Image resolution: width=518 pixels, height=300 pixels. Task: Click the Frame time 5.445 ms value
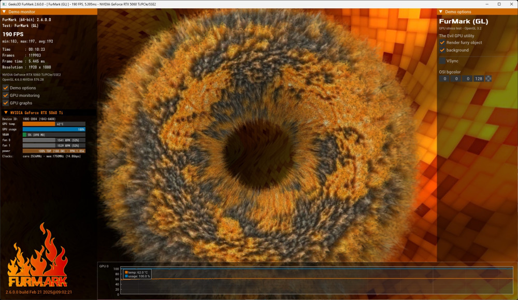(x=37, y=61)
